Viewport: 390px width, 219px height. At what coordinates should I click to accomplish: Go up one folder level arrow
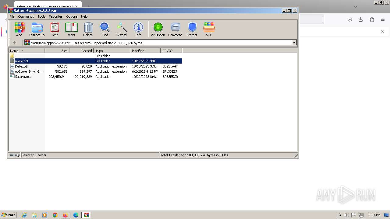[14, 43]
